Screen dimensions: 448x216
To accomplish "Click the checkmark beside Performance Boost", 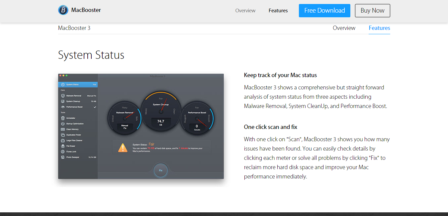I will [x=95, y=107].
